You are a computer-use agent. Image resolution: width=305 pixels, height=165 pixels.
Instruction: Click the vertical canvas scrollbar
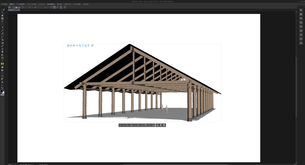[296, 87]
